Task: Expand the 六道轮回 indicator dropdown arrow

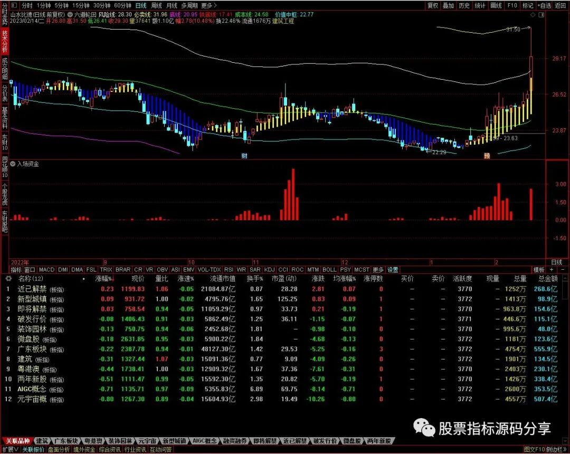Action: pos(70,15)
